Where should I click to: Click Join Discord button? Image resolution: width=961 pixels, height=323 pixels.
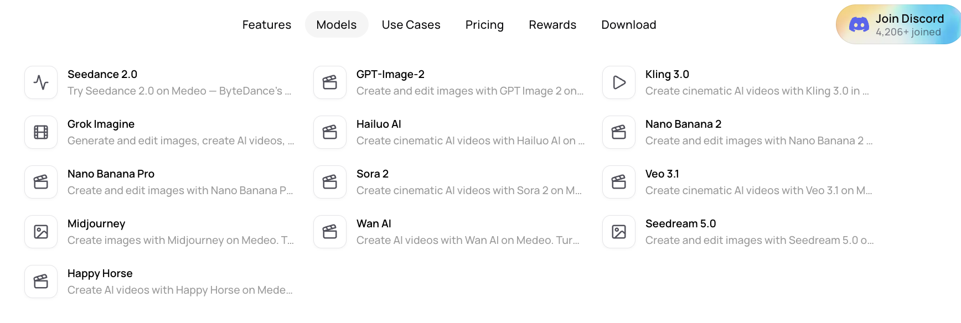pos(898,25)
